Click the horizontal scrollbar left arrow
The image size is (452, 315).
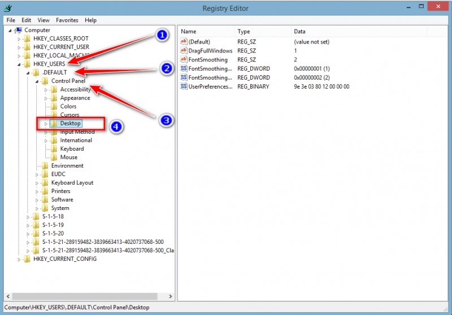pyautogui.click(x=8, y=296)
